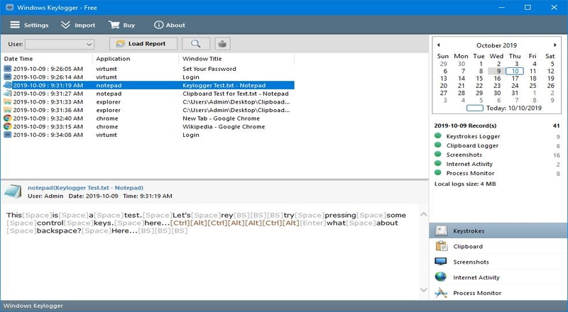
Task: Open the Import menu
Action: pyautogui.click(x=78, y=25)
